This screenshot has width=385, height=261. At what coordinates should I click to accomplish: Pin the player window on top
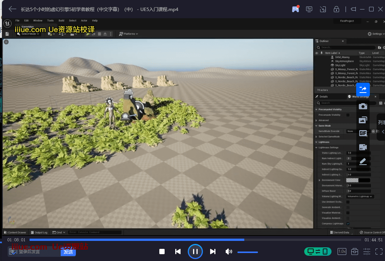tap(354, 9)
